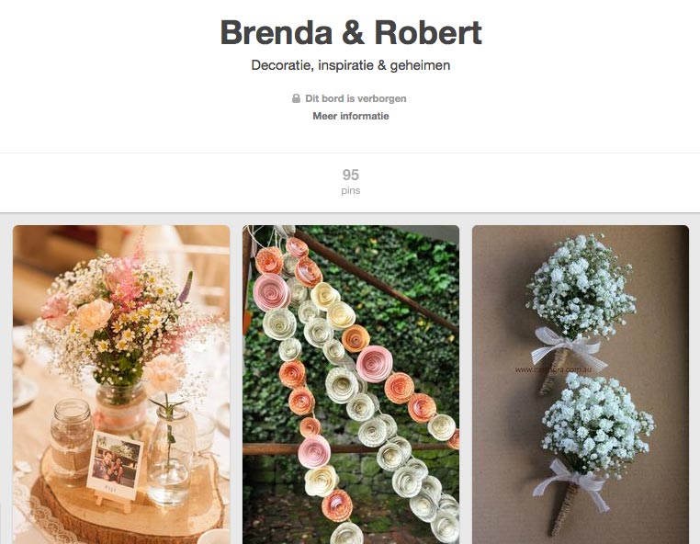Select the Decoratie, inspiratie & geheimen description
The image size is (700, 544).
tap(350, 65)
